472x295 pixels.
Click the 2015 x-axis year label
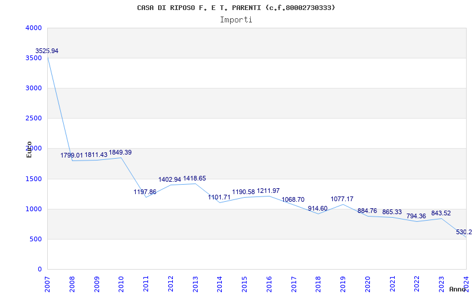tap(244, 284)
